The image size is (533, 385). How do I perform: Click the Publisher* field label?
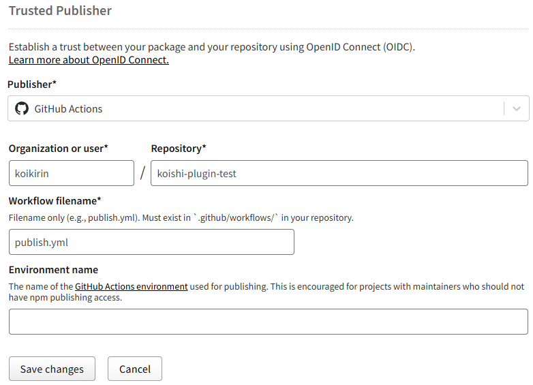[x=32, y=84]
